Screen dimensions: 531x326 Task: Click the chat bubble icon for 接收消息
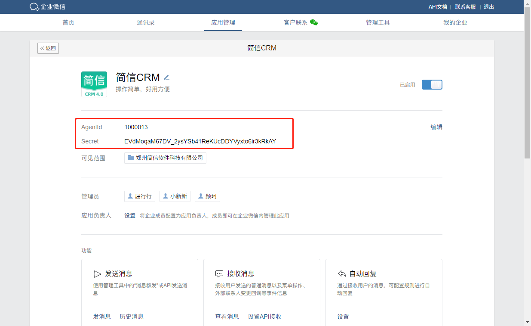tap(219, 274)
